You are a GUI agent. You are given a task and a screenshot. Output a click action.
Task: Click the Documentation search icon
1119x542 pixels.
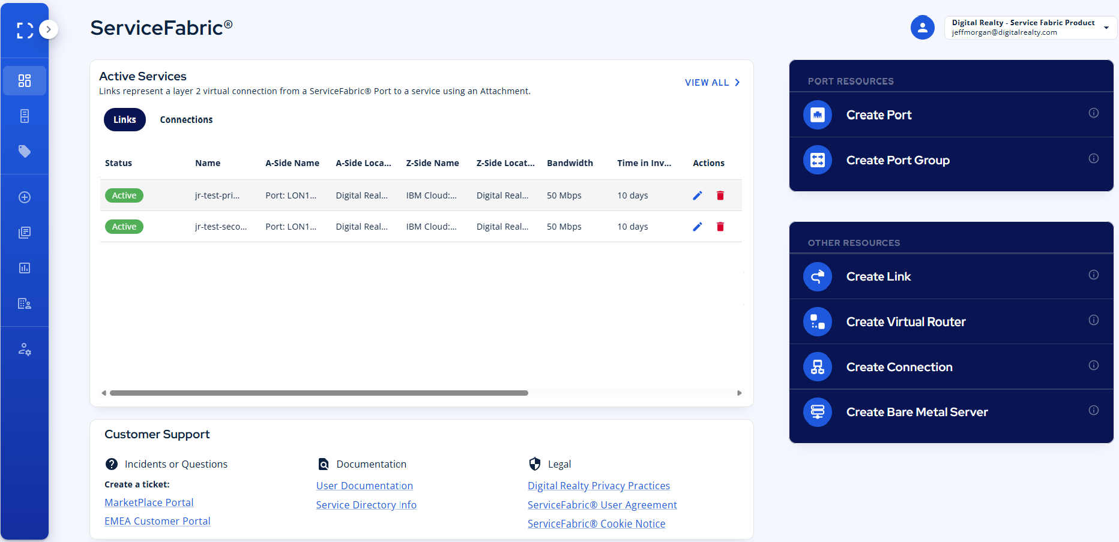324,464
